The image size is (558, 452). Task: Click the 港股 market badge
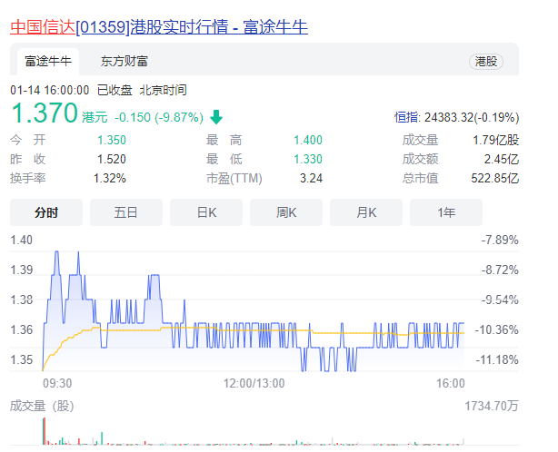(486, 62)
